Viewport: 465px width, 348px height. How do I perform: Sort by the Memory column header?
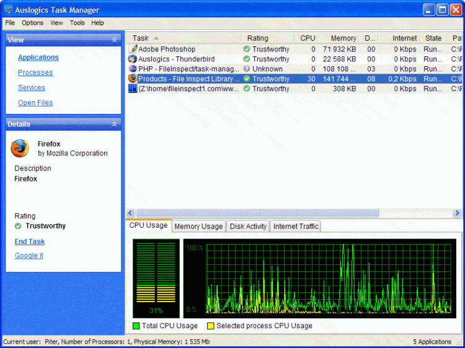(339, 38)
